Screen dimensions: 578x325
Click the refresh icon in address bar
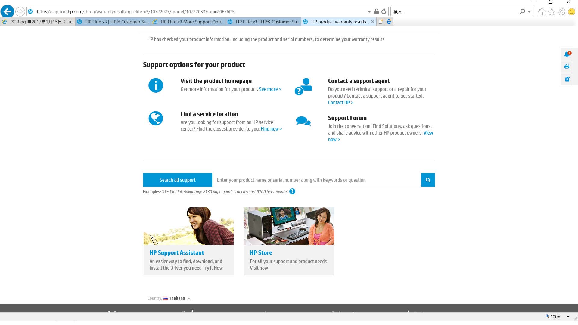[384, 11]
